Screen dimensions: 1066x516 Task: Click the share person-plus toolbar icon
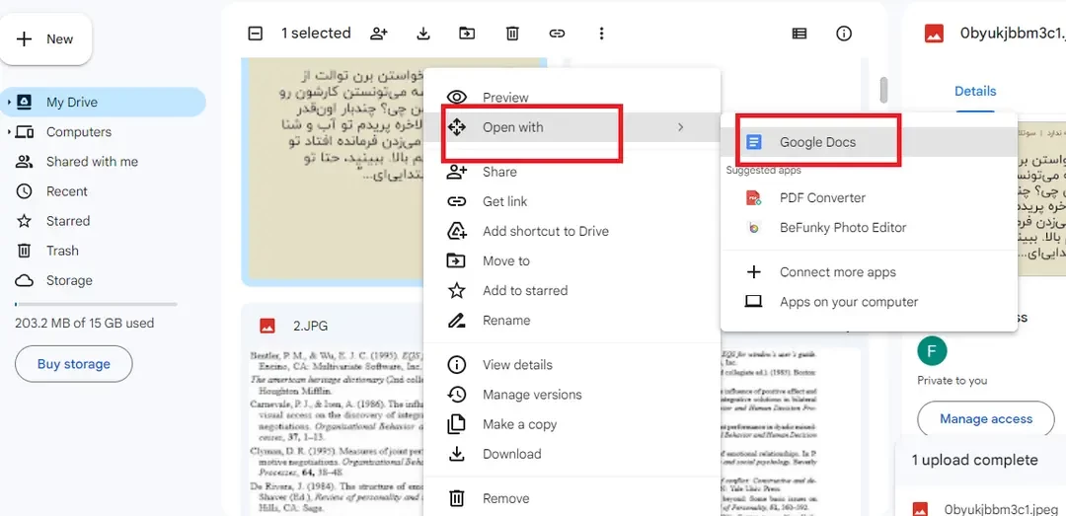pyautogui.click(x=379, y=34)
